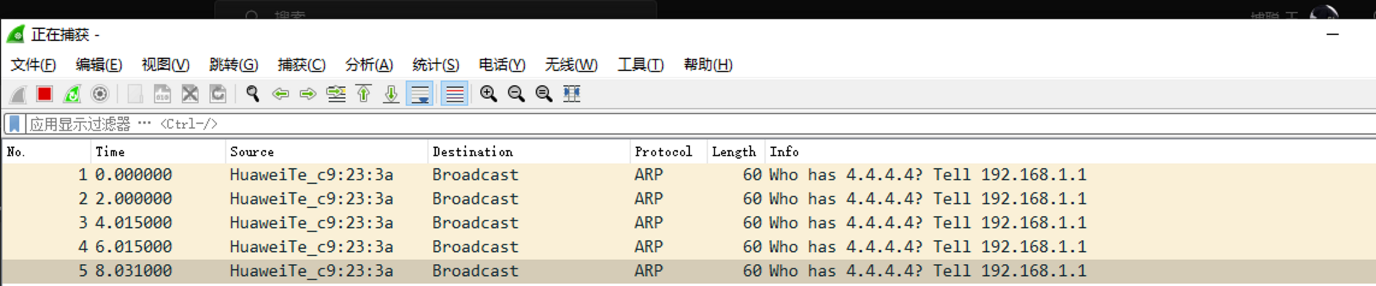This screenshot has width=1376, height=286.
Task: Open the 分析(A) menu
Action: pos(369,64)
